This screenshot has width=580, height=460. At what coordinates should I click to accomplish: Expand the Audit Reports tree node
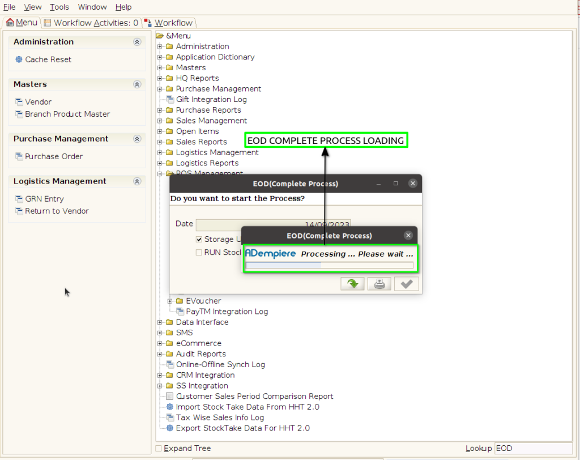coord(160,354)
